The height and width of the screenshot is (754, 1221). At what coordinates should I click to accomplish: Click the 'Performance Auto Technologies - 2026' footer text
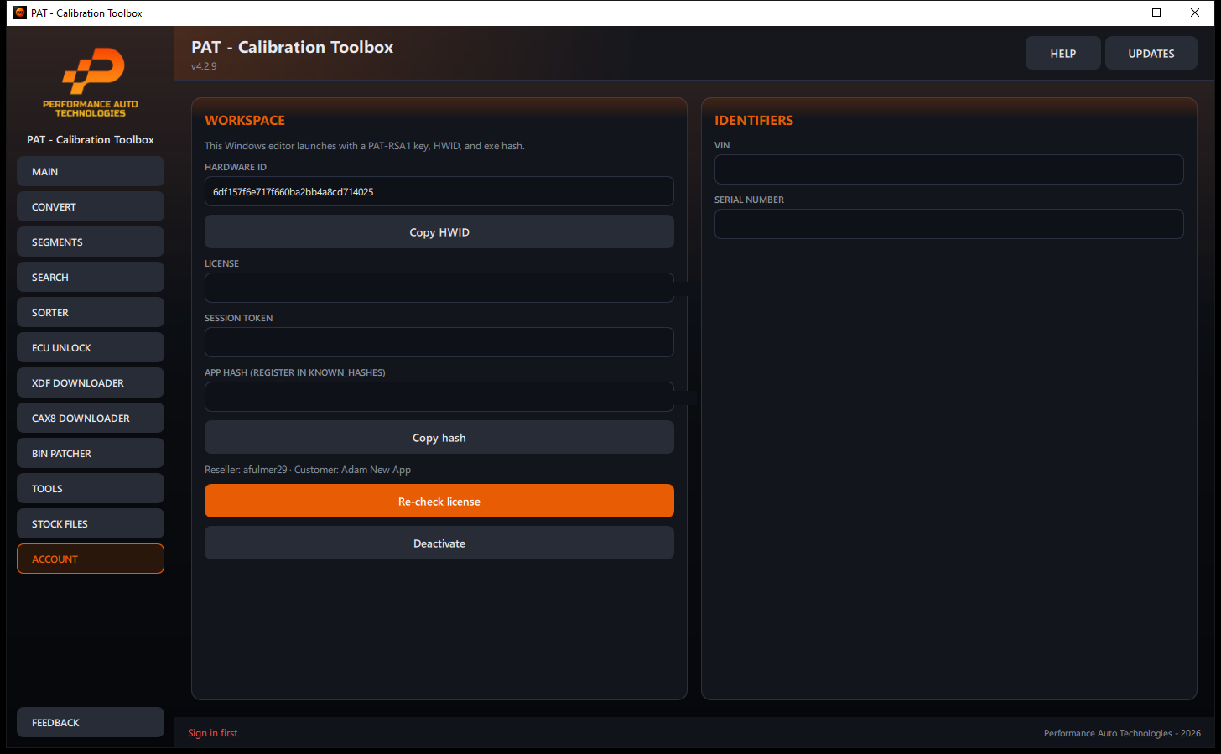coord(1122,733)
